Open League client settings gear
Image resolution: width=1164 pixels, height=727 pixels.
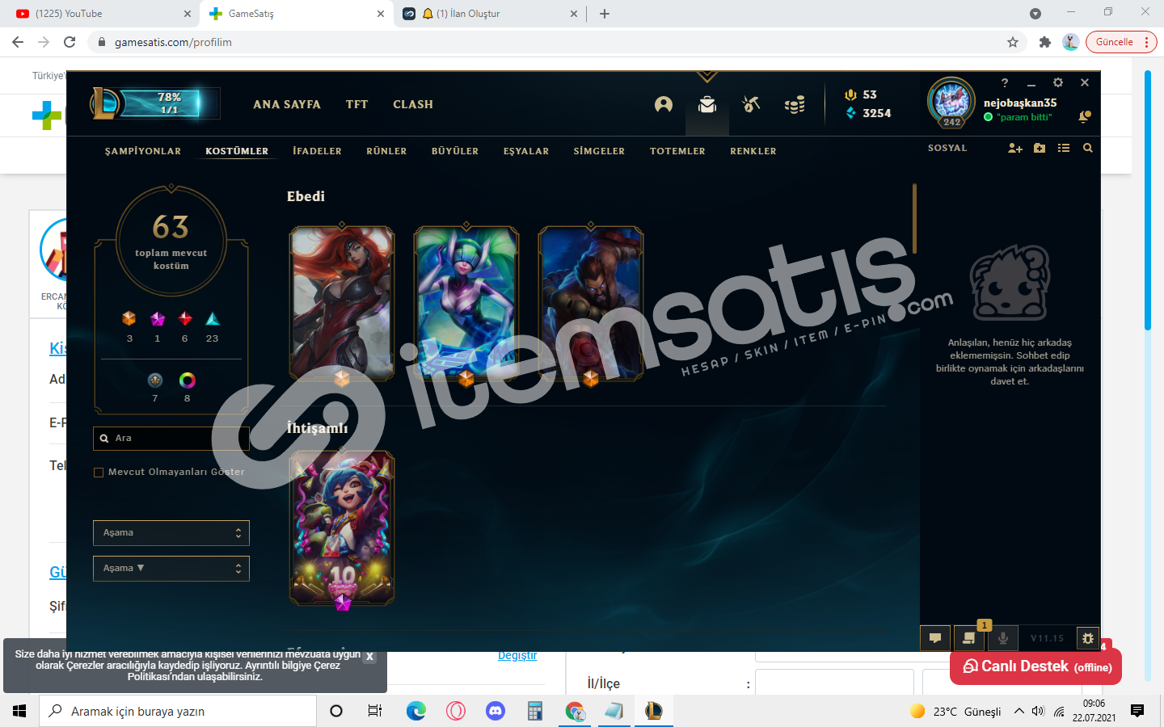(1058, 82)
